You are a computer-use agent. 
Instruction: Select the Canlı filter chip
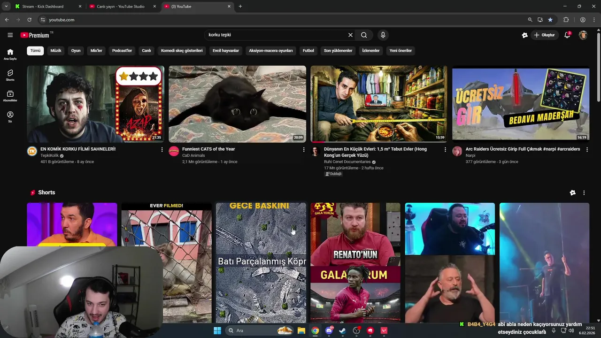point(146,51)
